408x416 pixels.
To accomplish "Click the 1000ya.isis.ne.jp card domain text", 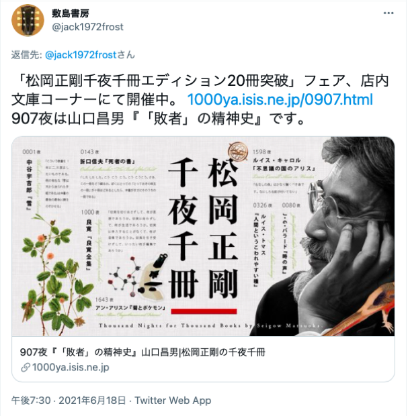I will (x=71, y=368).
